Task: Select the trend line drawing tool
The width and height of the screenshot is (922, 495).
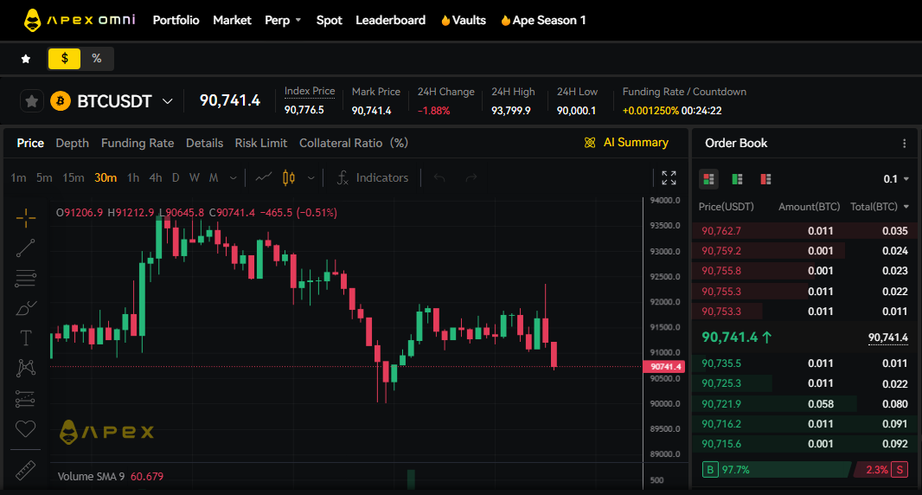Action: [x=26, y=248]
